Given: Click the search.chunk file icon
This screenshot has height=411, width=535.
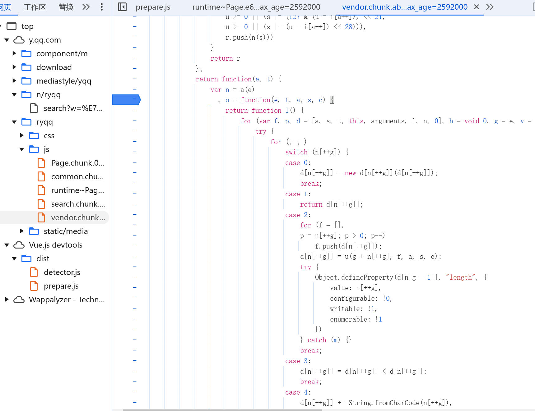Looking at the screenshot, I should coord(41,204).
